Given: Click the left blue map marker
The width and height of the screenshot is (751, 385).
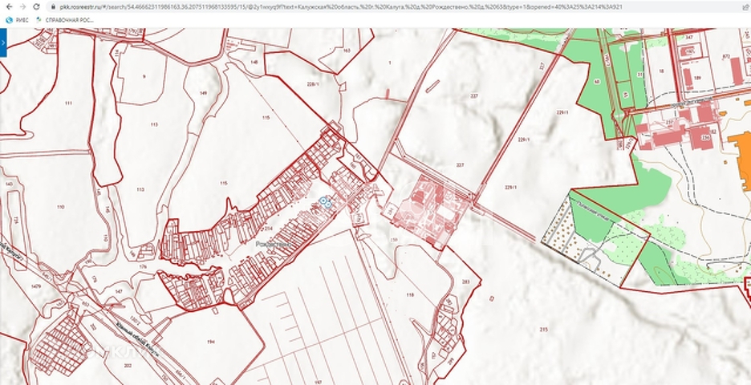Looking at the screenshot, I should pos(323,201).
